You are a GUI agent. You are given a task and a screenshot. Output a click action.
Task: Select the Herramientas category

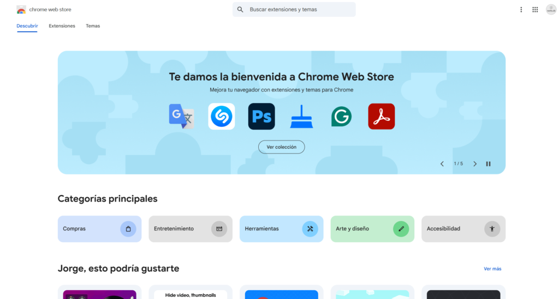(x=281, y=229)
